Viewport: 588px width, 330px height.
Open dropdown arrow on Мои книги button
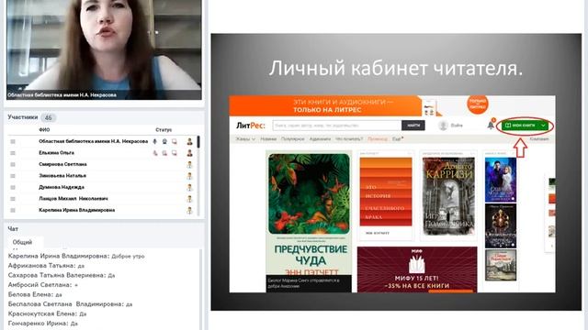543,126
